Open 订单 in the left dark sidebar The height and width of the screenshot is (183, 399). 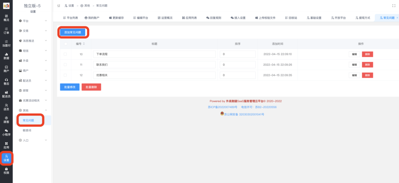click(6, 30)
